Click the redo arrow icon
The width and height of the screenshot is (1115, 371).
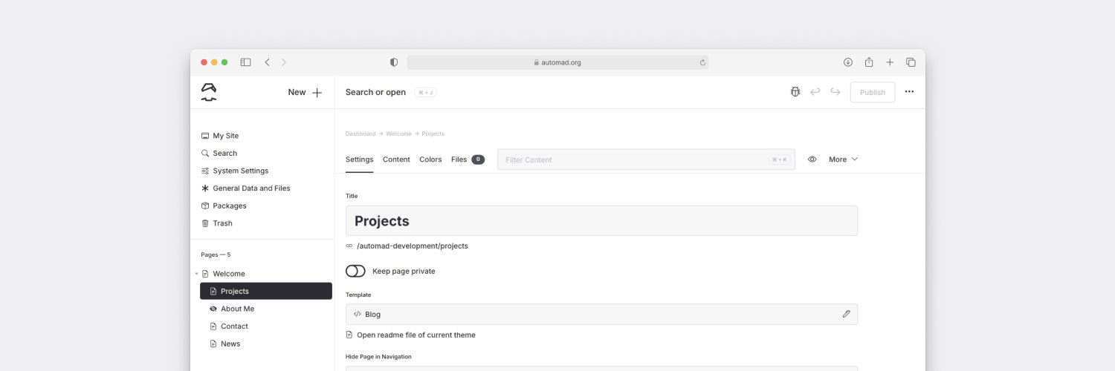point(836,92)
